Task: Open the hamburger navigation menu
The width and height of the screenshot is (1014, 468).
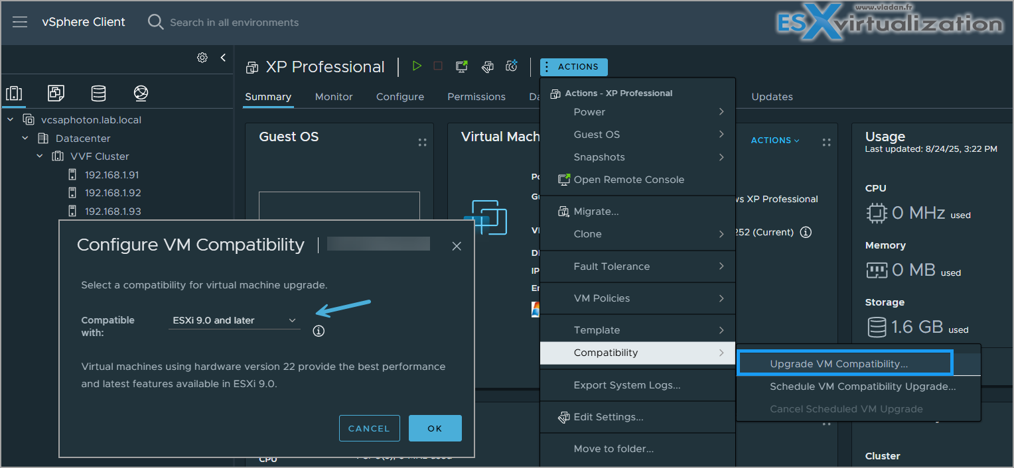Action: click(20, 22)
